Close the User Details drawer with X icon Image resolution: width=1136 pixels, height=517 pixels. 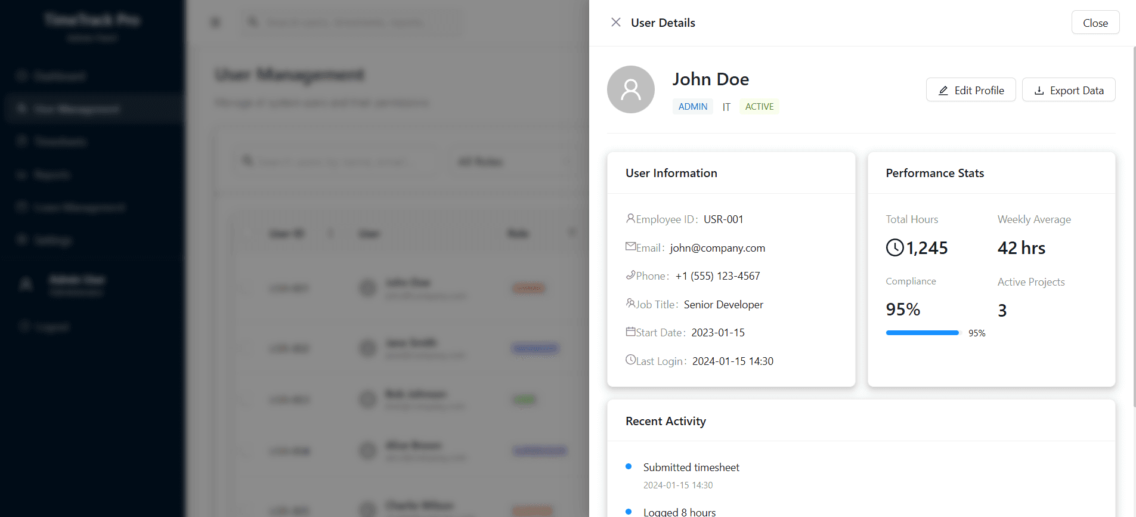tap(616, 22)
